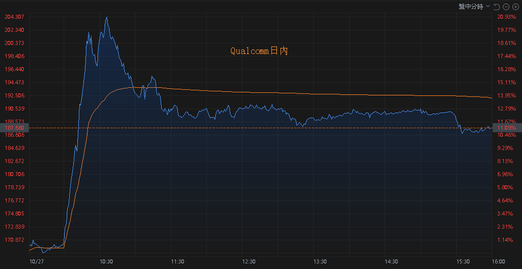The width and height of the screenshot is (522, 269).
Task: Click the 10.46% percent axis label
Action: click(506, 135)
